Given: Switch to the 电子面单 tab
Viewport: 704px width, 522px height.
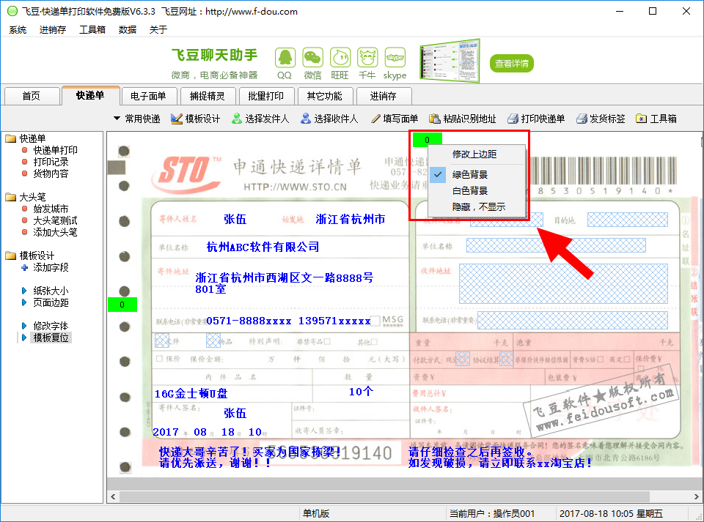Looking at the screenshot, I should 148,96.
